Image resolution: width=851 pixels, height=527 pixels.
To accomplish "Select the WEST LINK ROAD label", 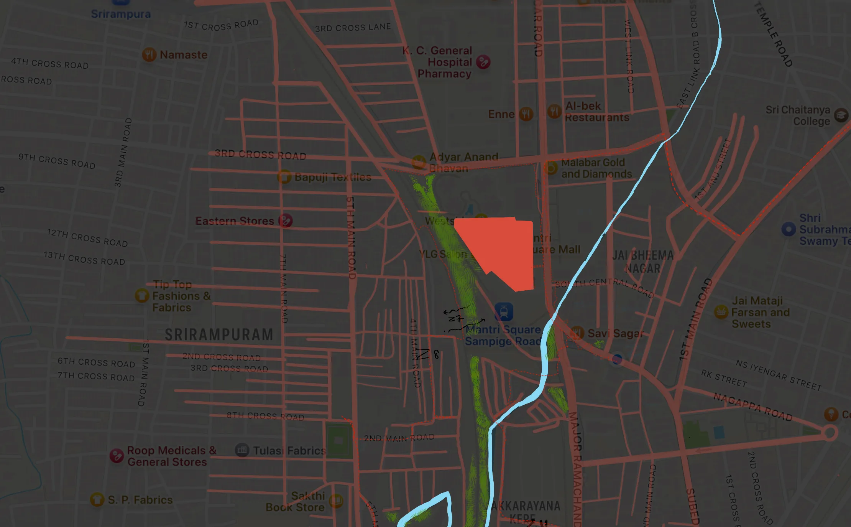I will click(629, 56).
